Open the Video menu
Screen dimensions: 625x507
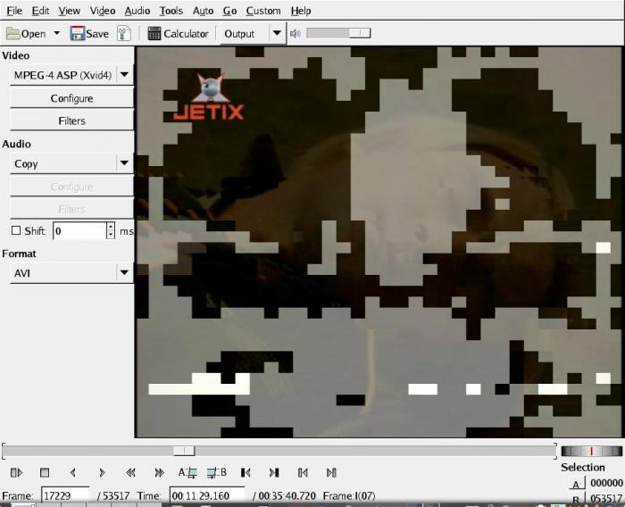click(103, 11)
